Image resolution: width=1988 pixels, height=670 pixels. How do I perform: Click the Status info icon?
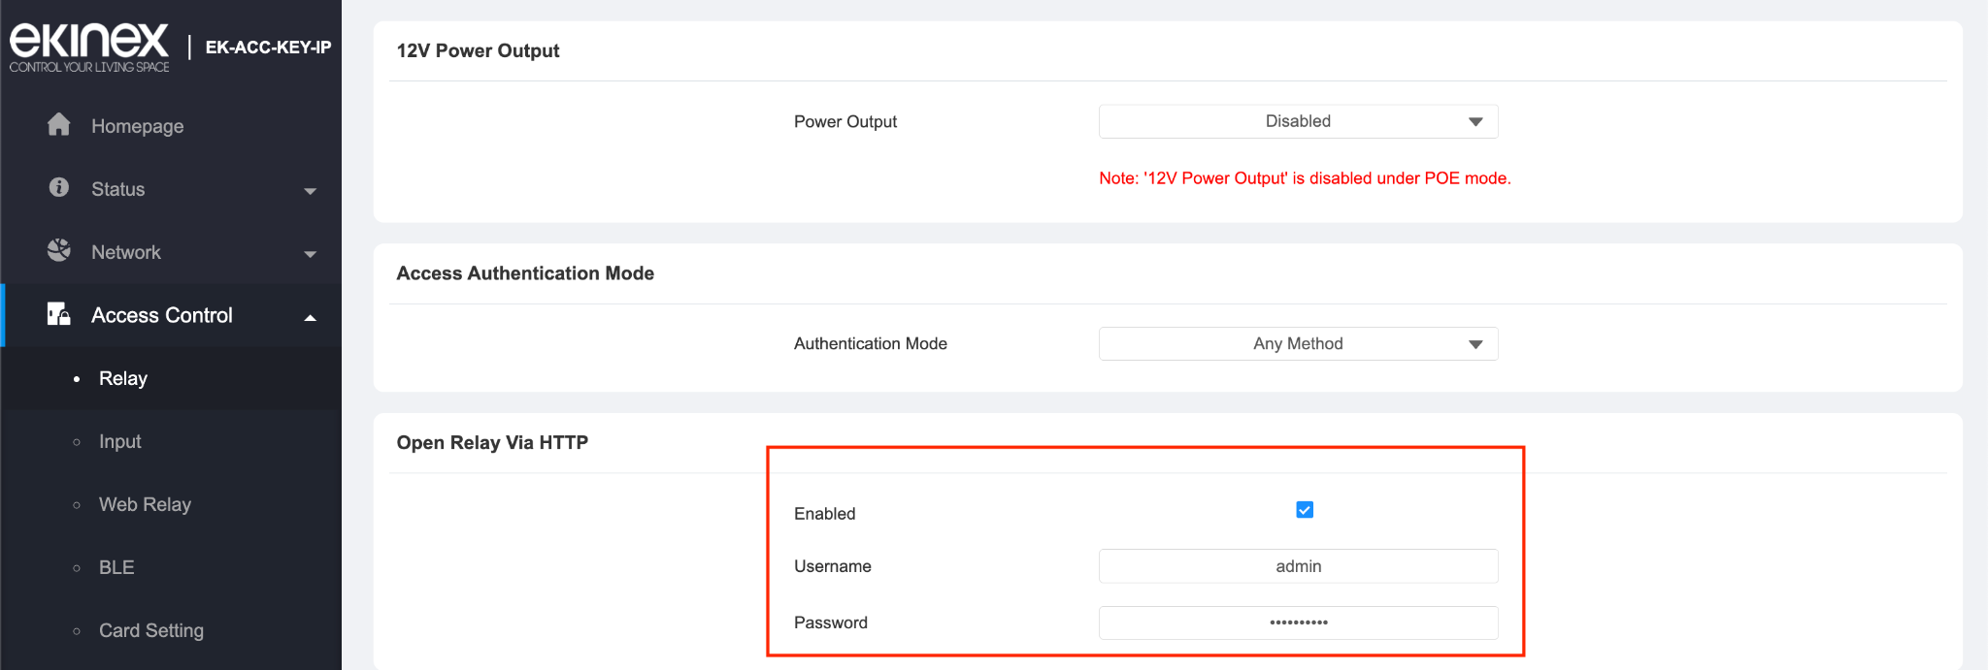[59, 187]
